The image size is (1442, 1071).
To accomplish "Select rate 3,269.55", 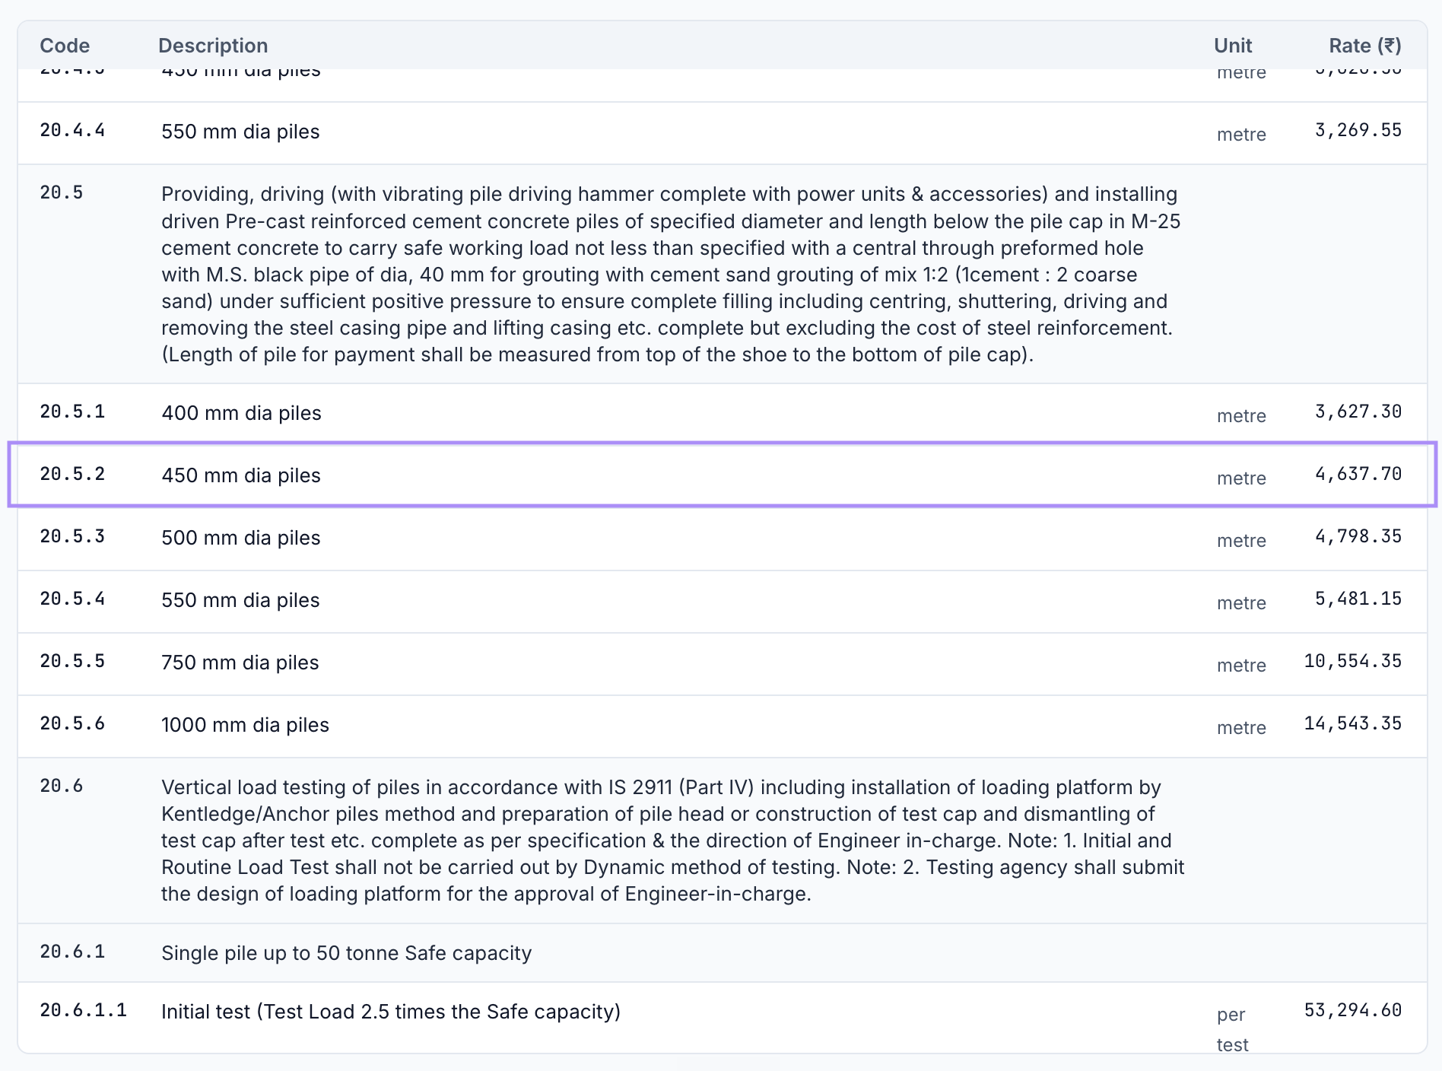I will point(1358,130).
